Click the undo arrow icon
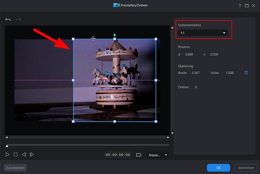The image size is (260, 174). click(x=8, y=20)
